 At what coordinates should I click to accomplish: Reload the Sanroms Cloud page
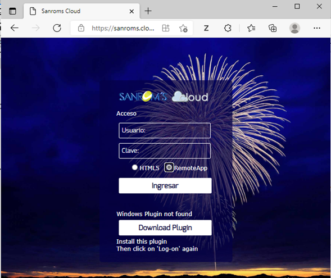[57, 28]
